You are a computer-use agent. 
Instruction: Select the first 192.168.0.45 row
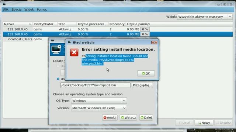pos(118,29)
